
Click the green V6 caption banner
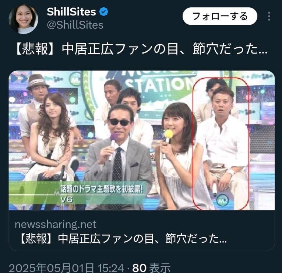tap(77, 193)
